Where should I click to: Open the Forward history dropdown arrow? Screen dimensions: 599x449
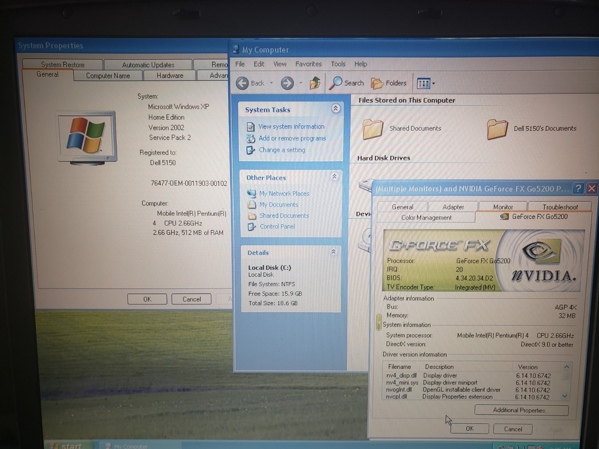pos(301,83)
